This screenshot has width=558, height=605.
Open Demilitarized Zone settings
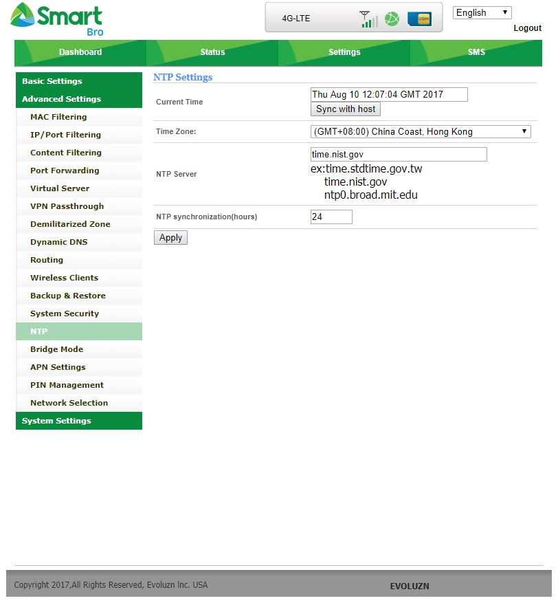pyautogui.click(x=79, y=224)
